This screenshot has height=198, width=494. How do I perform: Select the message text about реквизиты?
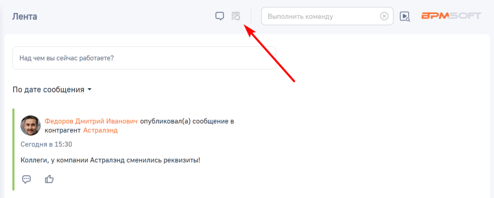tap(110, 160)
